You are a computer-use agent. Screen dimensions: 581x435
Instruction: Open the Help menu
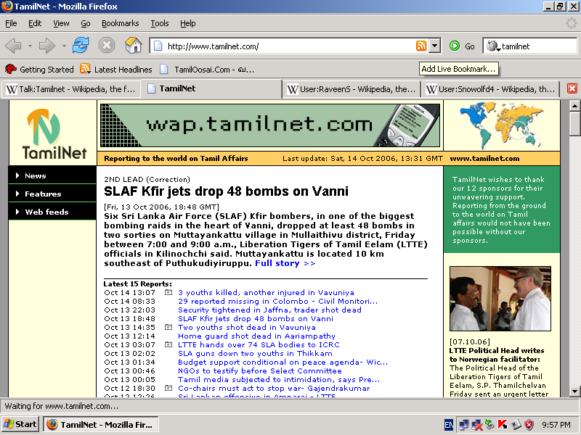188,23
